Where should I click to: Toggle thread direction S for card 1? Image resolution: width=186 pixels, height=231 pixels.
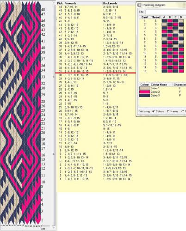tap(156, 21)
